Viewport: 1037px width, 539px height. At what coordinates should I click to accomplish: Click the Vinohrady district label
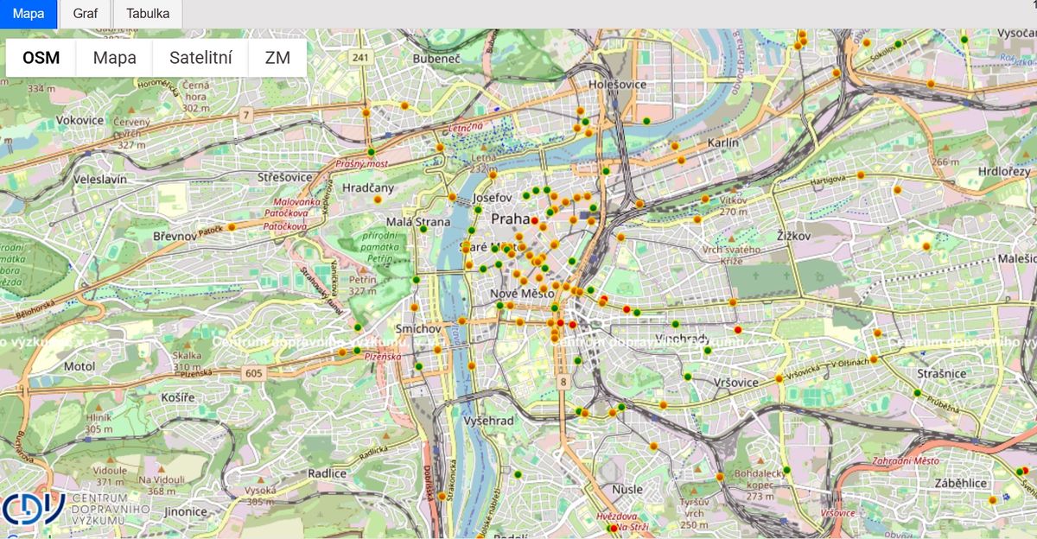682,338
